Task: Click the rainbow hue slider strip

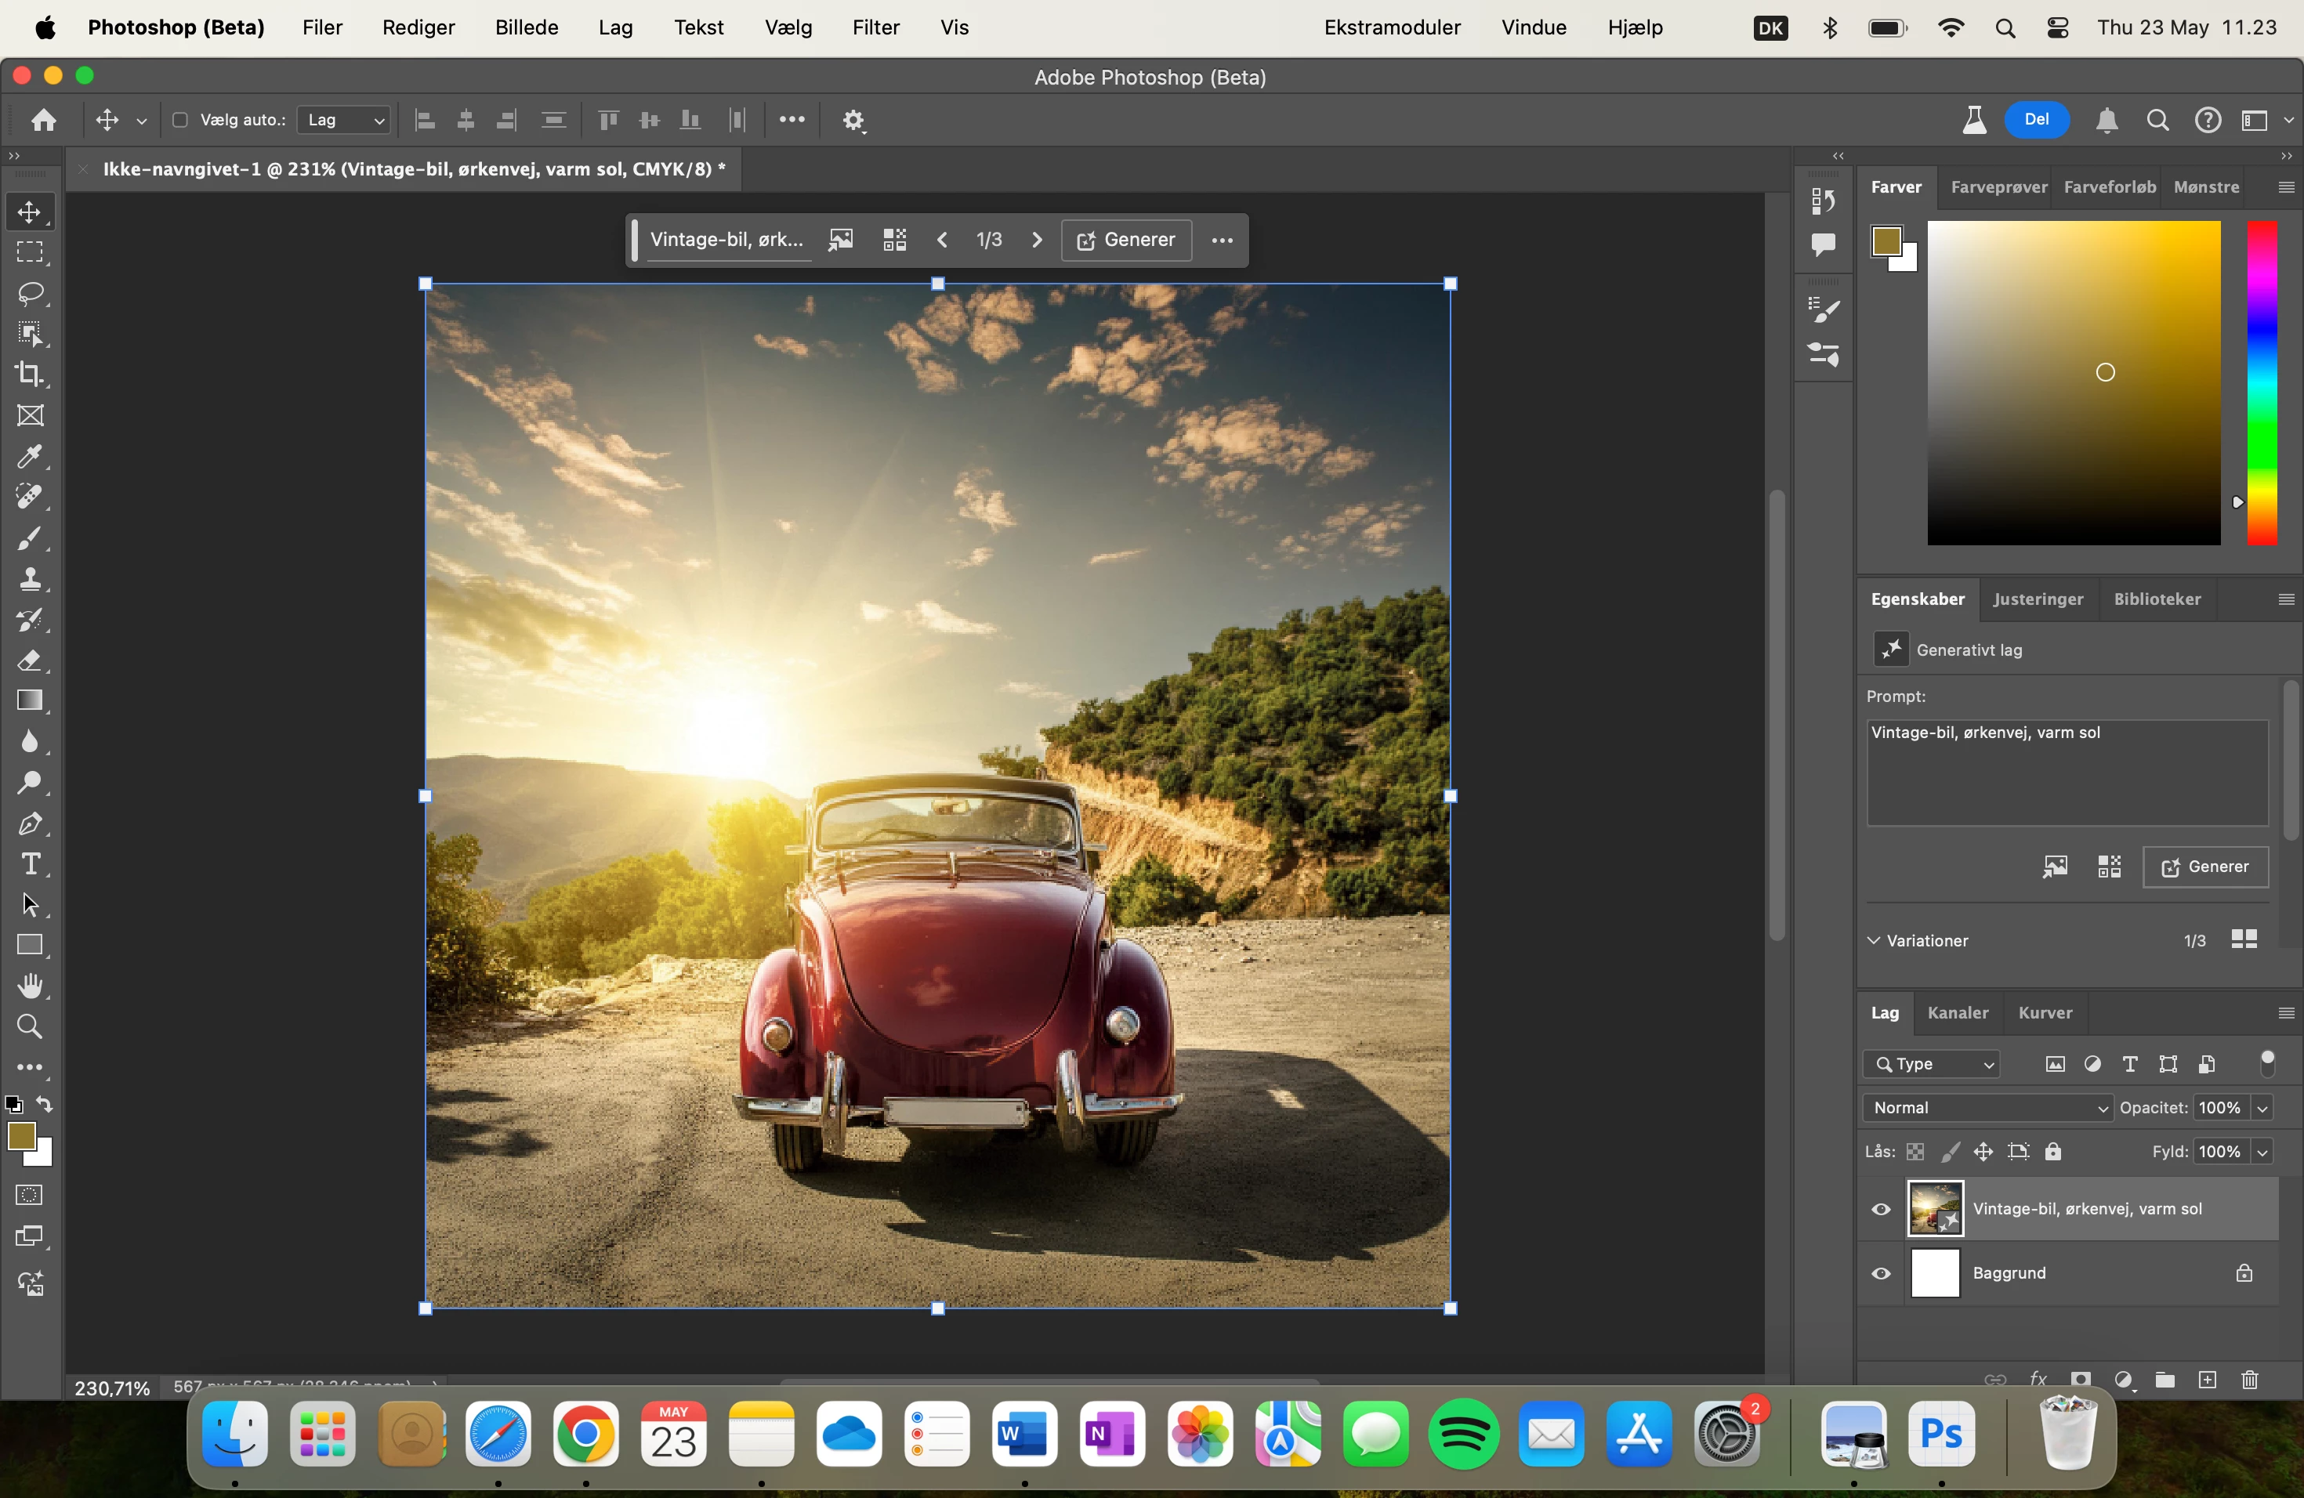Action: point(2262,382)
